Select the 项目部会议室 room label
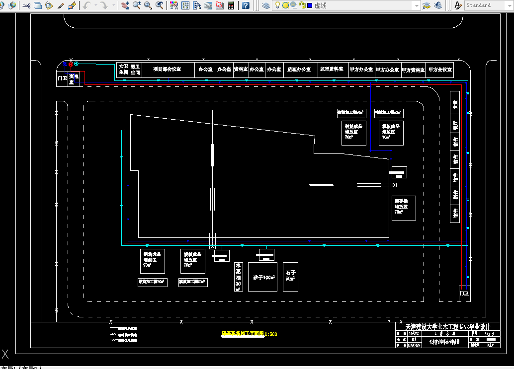Viewport: 514px width, 369px height. [167, 69]
